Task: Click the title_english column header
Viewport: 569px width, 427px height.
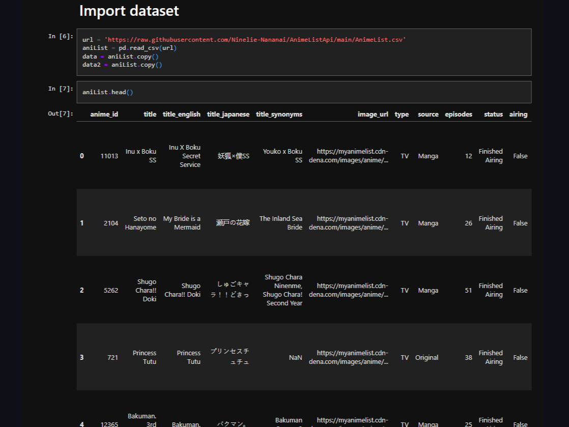Action: (x=182, y=115)
